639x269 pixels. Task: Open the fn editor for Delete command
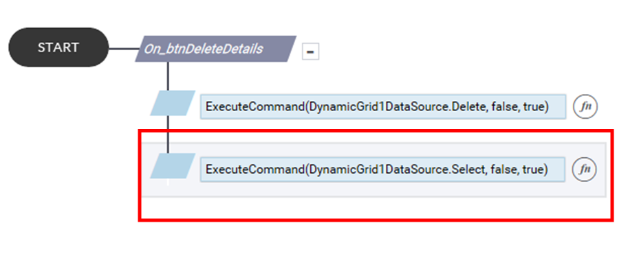coord(585,107)
